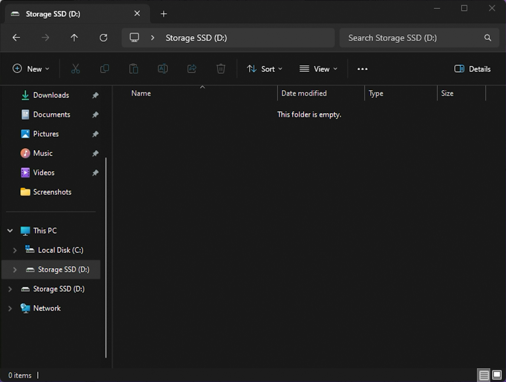Collapse the This PC tree node
Screen dimensions: 506x382
click(x=10, y=231)
